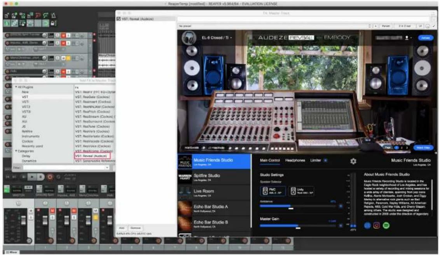The image size is (440, 255).
Task: Click the blue Activate button
Action: click(425, 38)
